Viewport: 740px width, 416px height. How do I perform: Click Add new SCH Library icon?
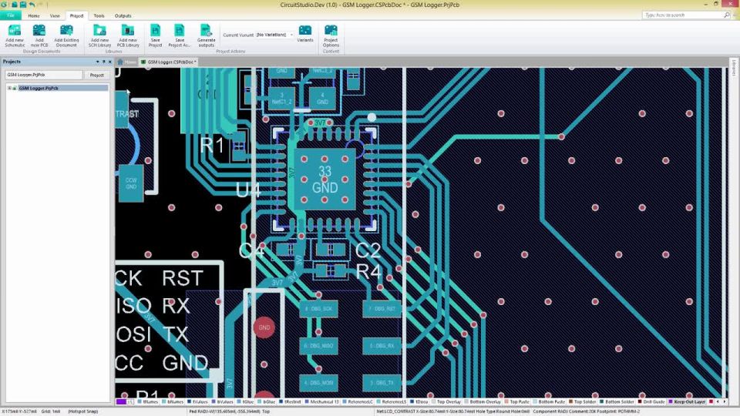pos(99,31)
